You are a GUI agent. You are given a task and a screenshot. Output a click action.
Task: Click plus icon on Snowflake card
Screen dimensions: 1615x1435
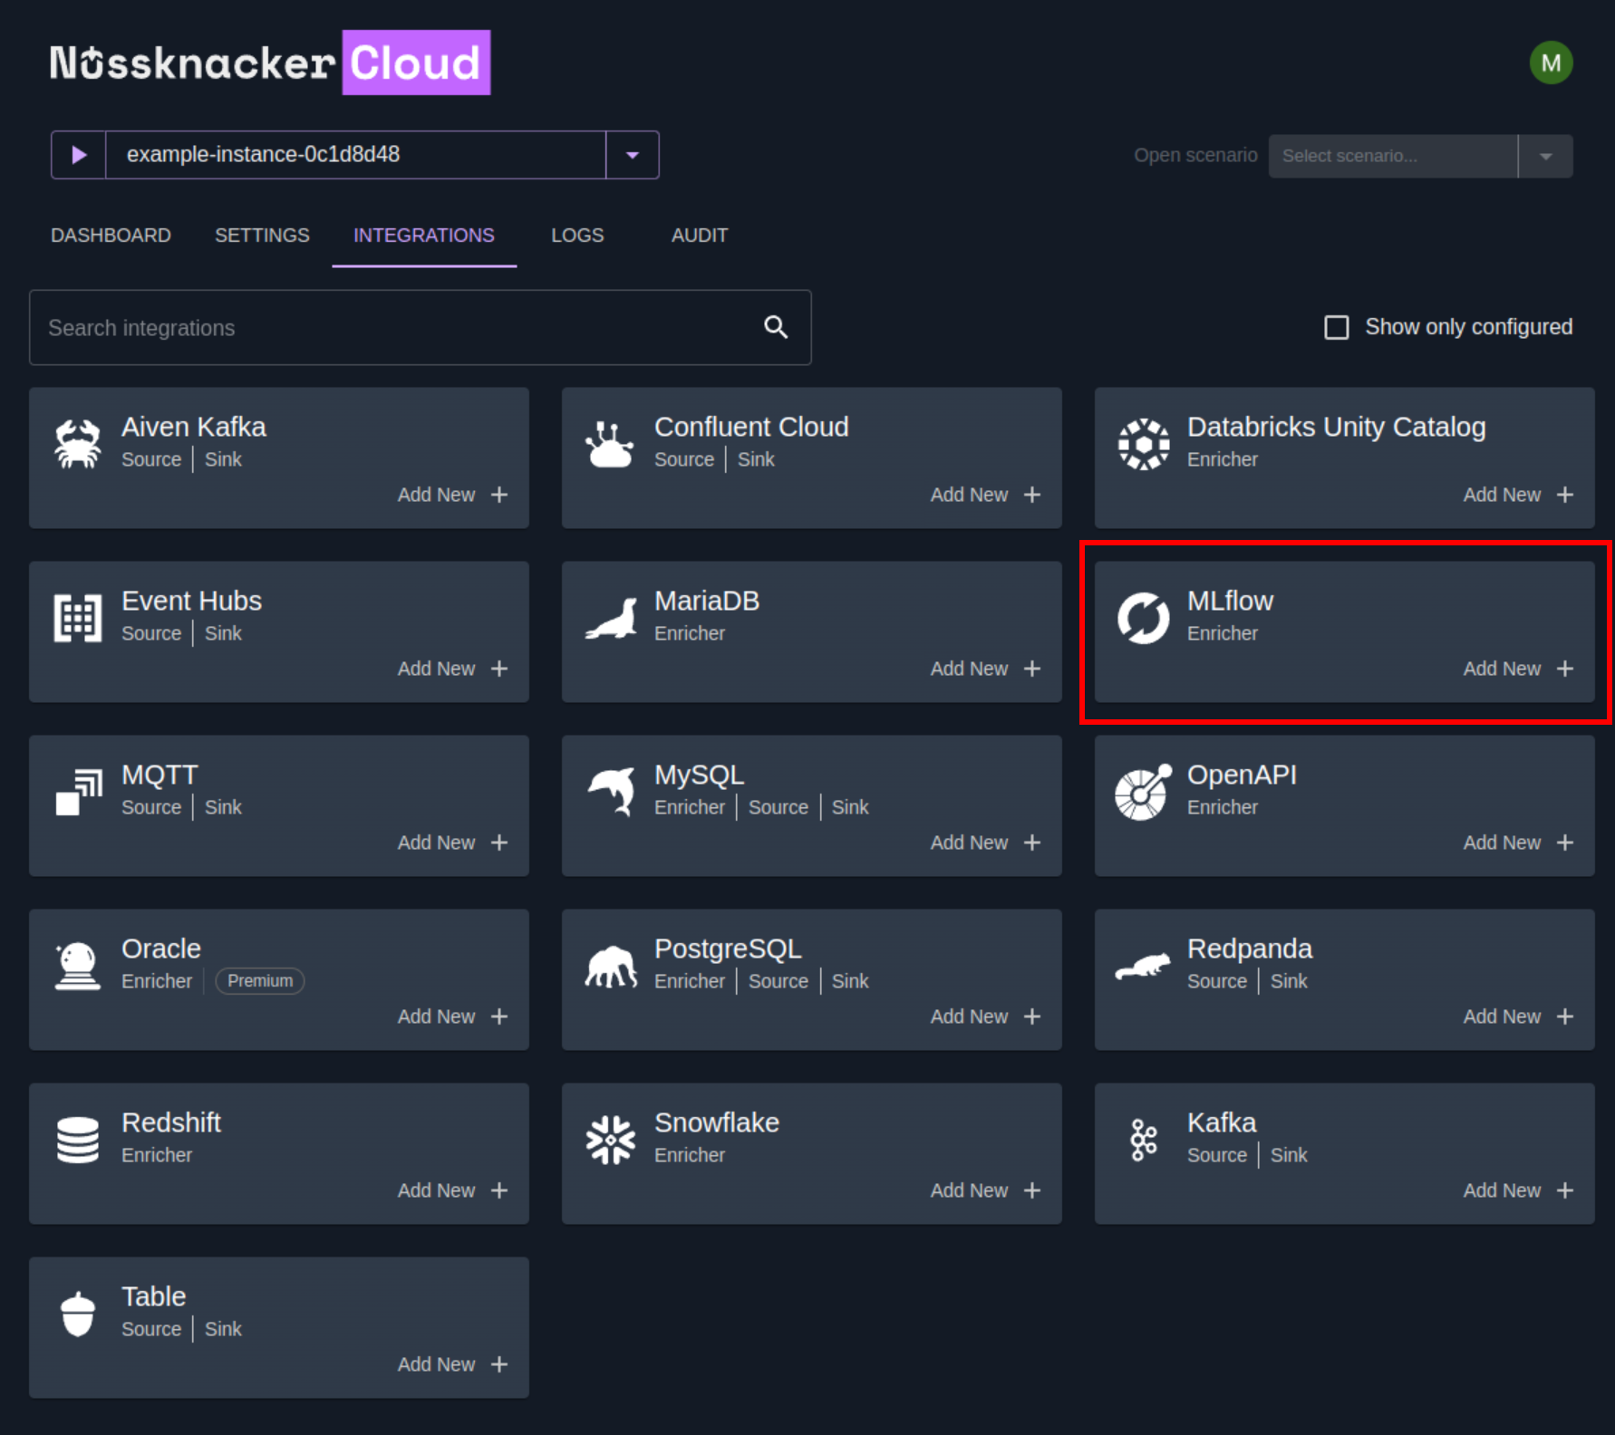tap(1032, 1190)
